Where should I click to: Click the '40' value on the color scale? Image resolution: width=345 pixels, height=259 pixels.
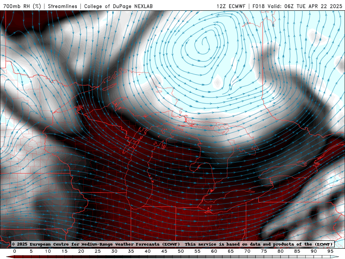click(147, 251)
